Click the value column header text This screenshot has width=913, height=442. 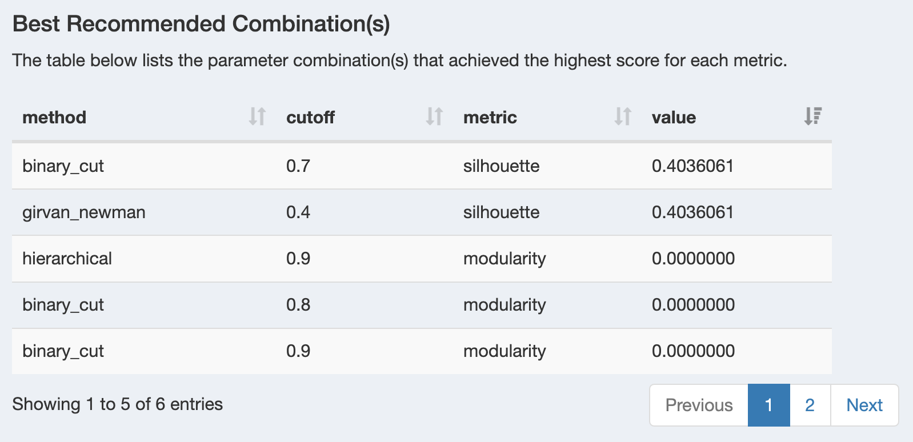(x=674, y=118)
